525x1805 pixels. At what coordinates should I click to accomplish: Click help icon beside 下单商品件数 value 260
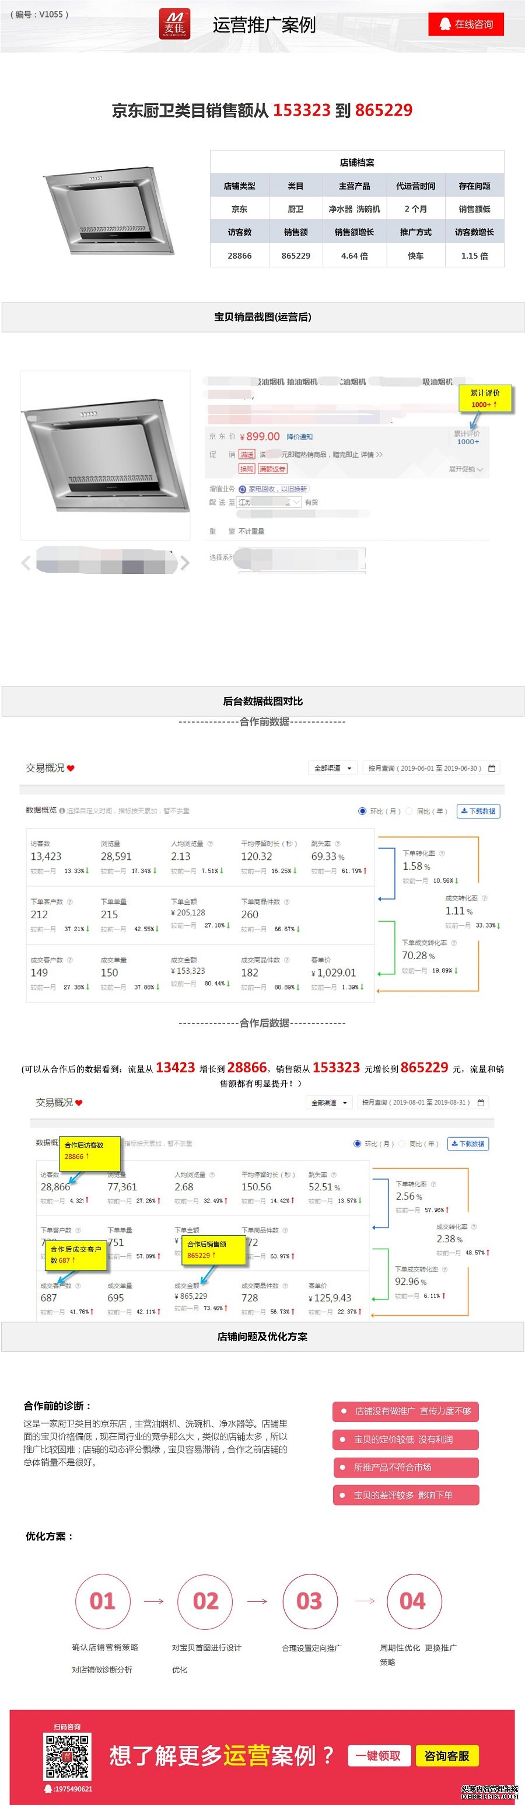point(287,902)
